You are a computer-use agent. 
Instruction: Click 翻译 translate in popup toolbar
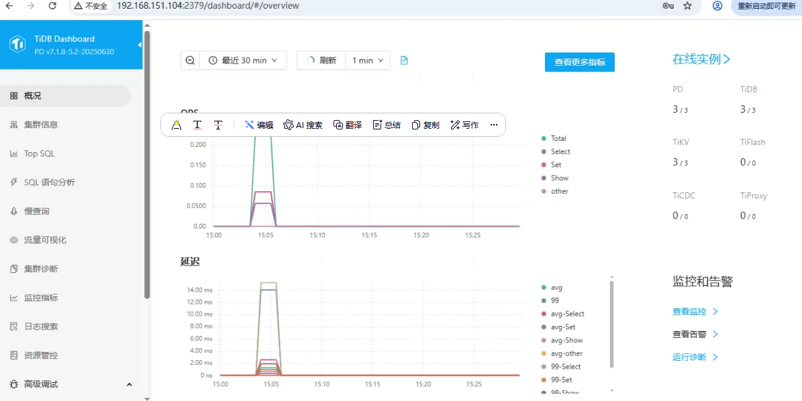[347, 125]
